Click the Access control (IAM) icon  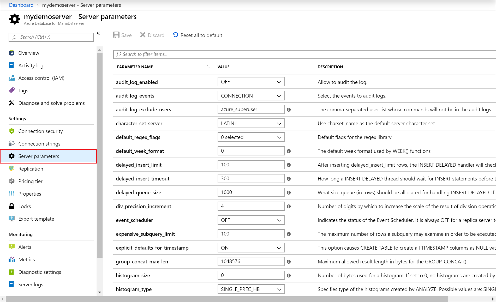pyautogui.click(x=11, y=78)
